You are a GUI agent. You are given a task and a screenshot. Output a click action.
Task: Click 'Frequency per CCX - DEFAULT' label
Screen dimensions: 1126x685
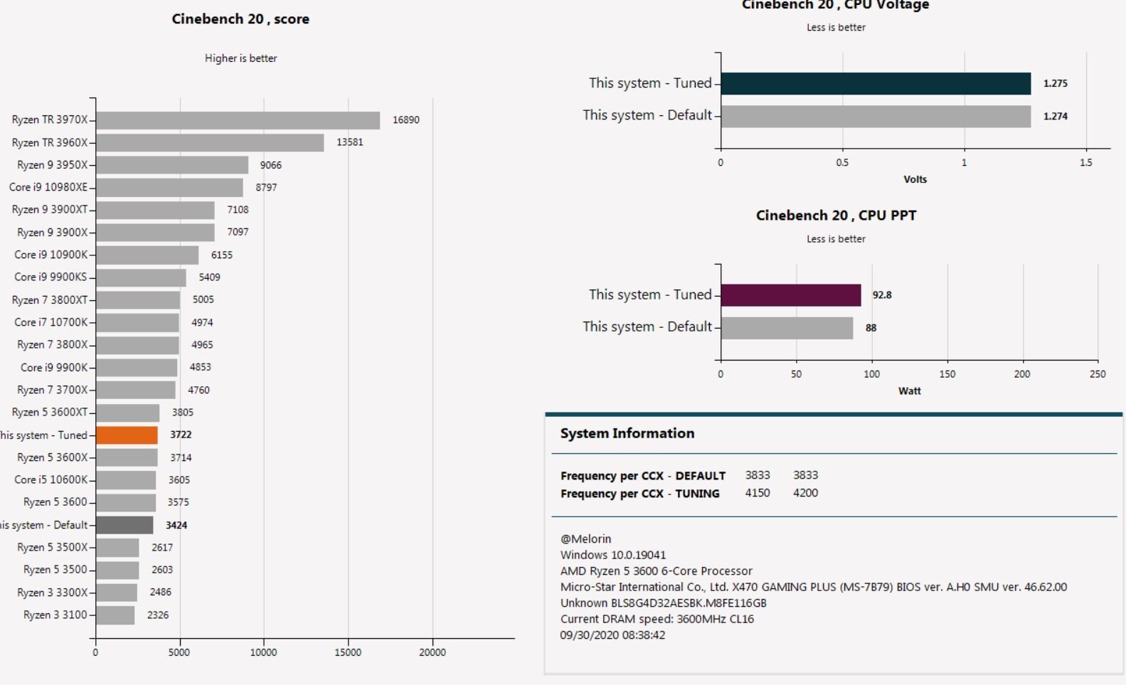point(643,476)
